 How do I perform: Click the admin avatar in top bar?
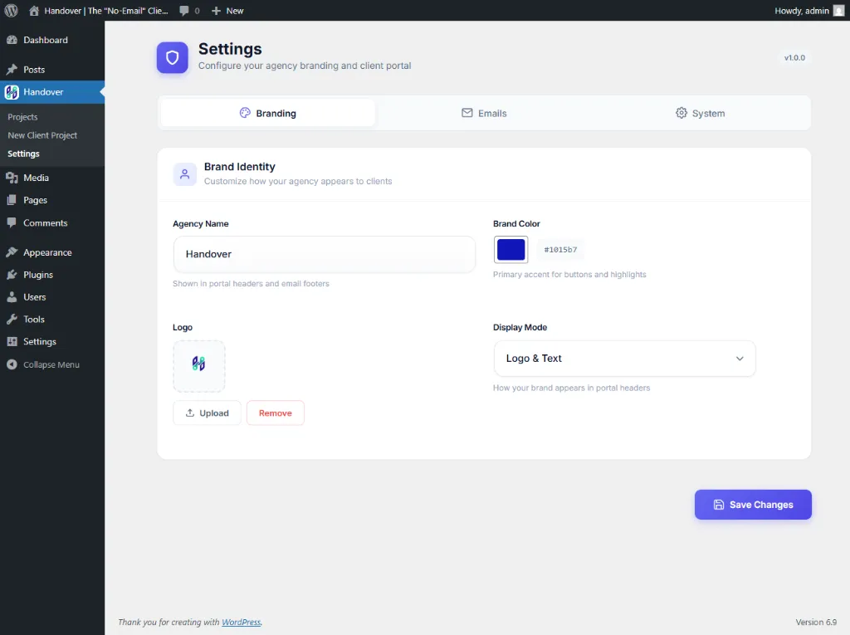[x=838, y=11]
